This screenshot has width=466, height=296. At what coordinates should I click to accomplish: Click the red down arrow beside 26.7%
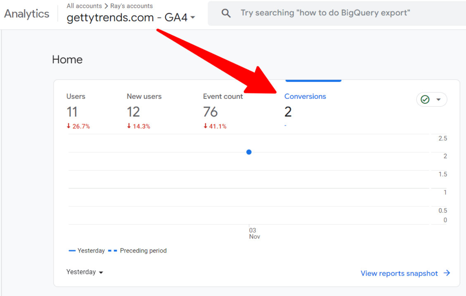tap(68, 126)
